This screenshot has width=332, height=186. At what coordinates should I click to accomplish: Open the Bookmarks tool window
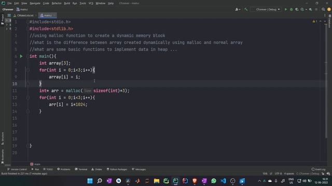click(x=3, y=157)
